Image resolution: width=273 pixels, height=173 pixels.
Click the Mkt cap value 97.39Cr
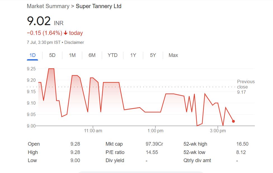tap(154, 144)
